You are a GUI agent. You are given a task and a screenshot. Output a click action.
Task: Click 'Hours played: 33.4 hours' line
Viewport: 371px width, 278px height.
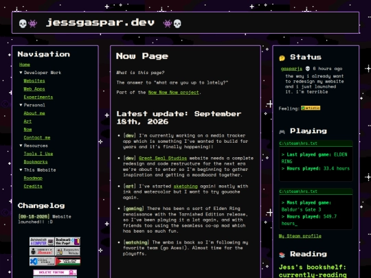click(x=315, y=169)
